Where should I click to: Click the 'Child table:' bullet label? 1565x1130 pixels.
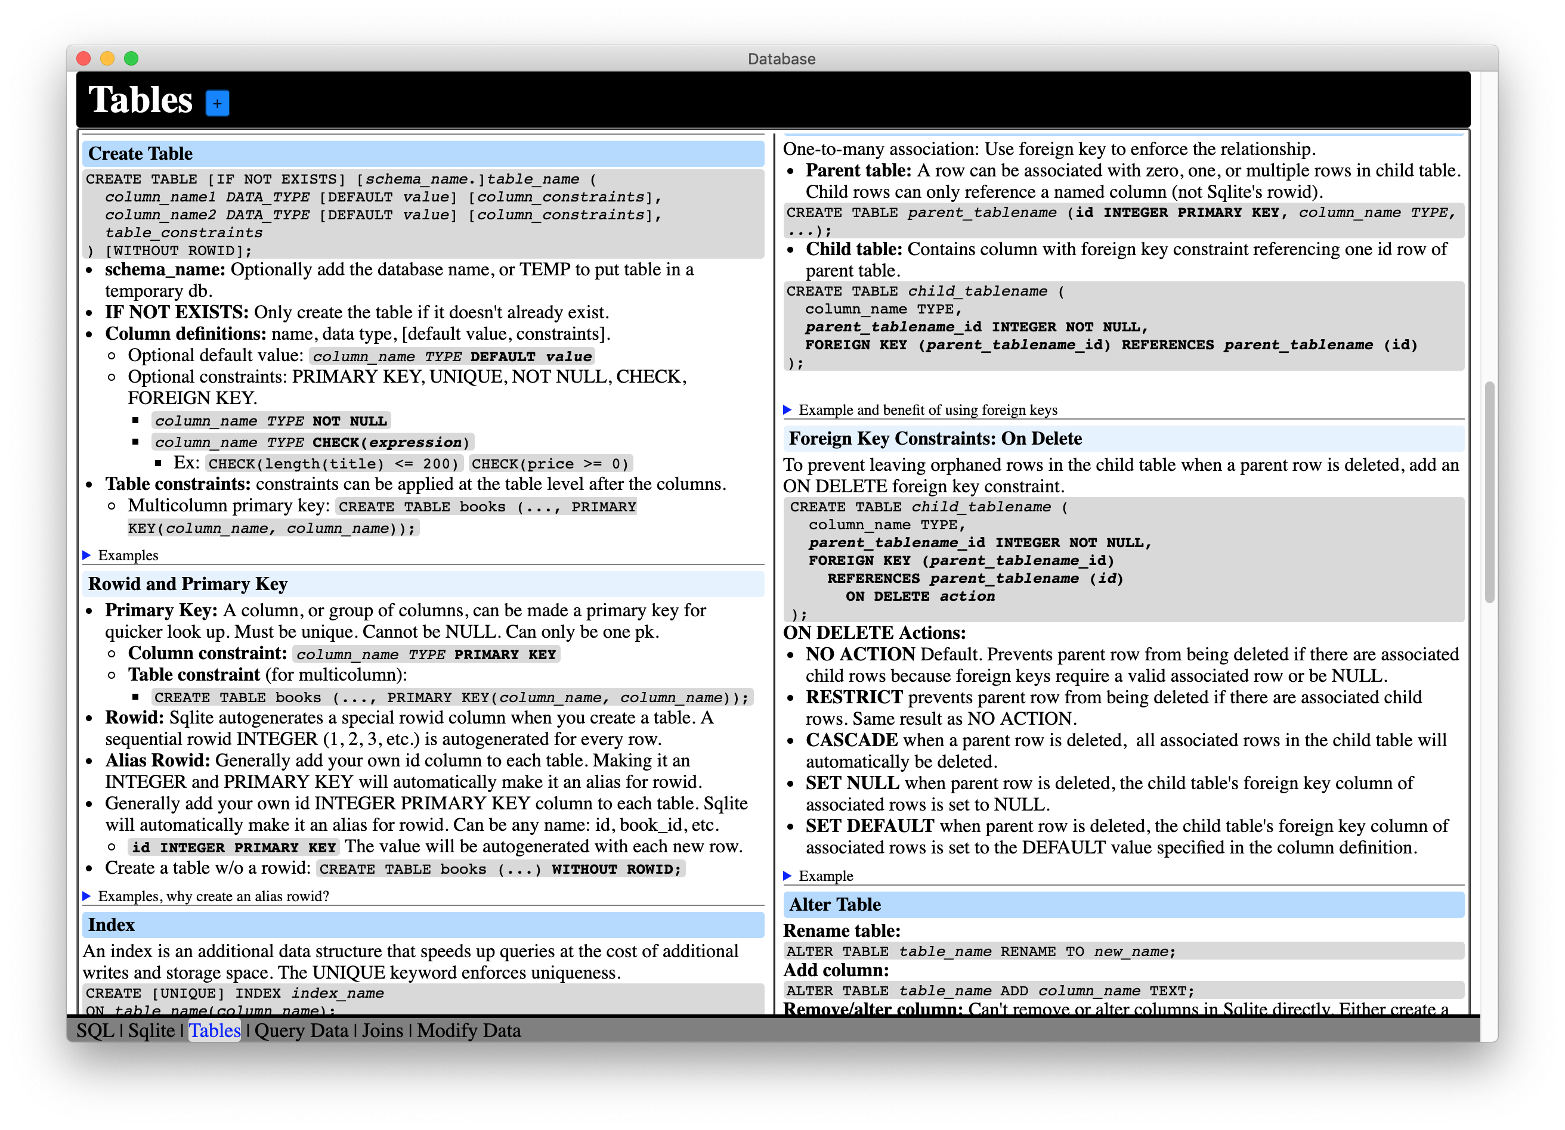(x=853, y=249)
